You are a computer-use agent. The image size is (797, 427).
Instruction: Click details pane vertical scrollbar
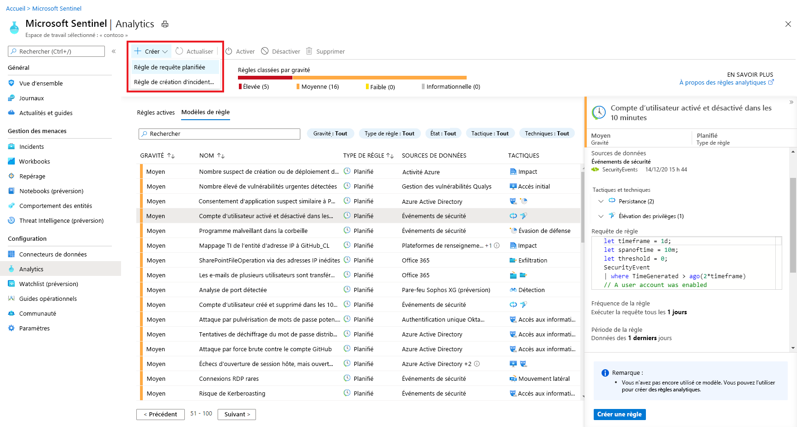click(793, 225)
